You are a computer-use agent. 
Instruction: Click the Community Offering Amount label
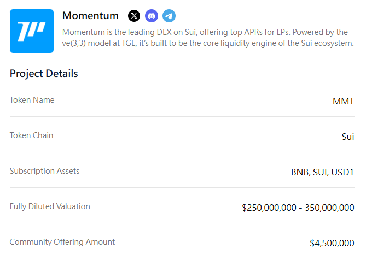click(x=62, y=242)
